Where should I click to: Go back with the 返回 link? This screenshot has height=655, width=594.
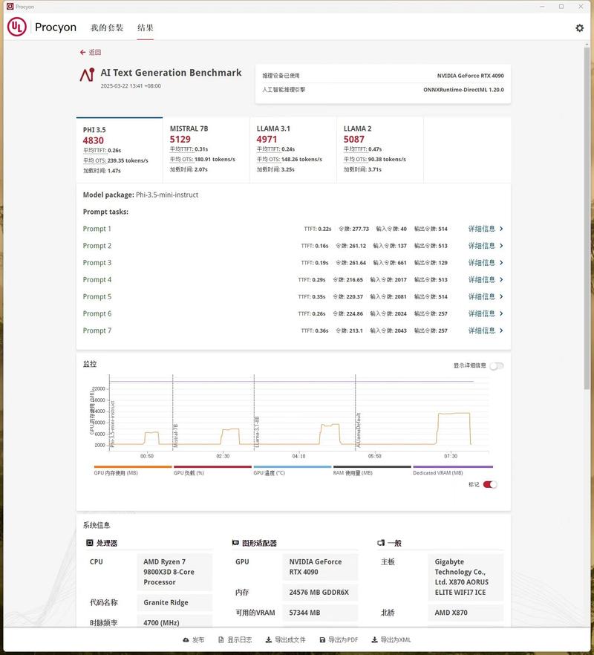click(95, 52)
